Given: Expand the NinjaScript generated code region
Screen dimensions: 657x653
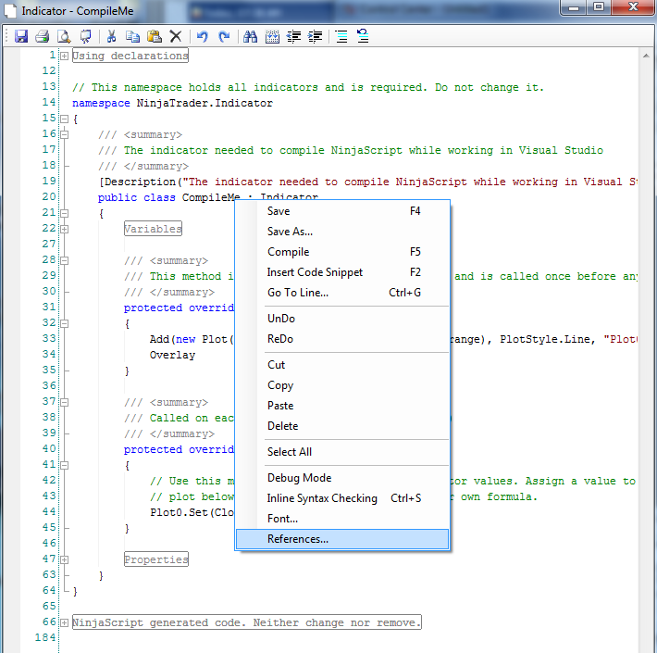Looking at the screenshot, I should click(64, 622).
